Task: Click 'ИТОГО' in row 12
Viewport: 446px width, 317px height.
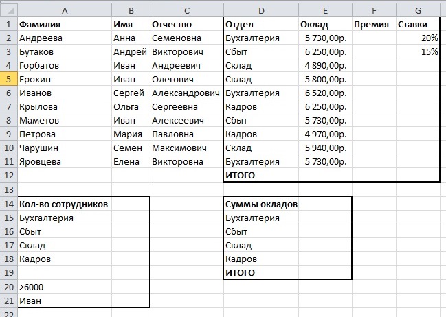Action: coord(261,175)
